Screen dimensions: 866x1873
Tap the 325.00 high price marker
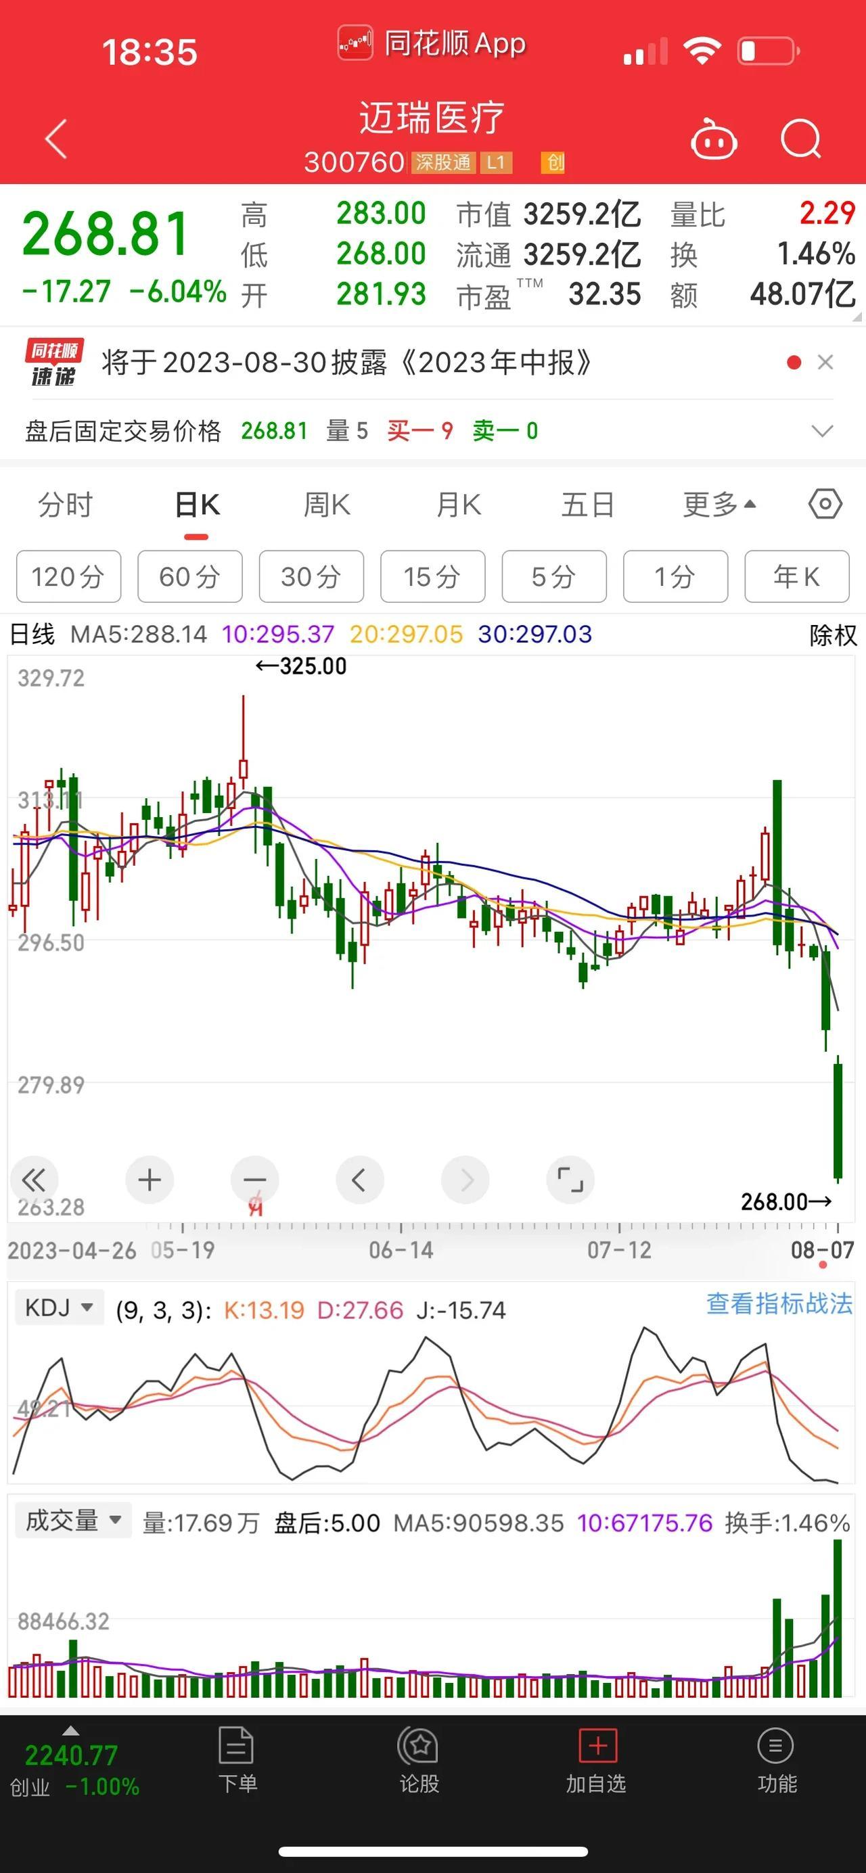[301, 666]
